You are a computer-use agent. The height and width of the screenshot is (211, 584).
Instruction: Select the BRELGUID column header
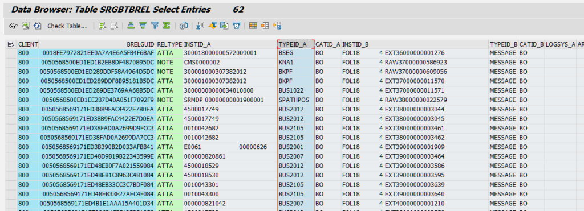[x=97, y=44]
